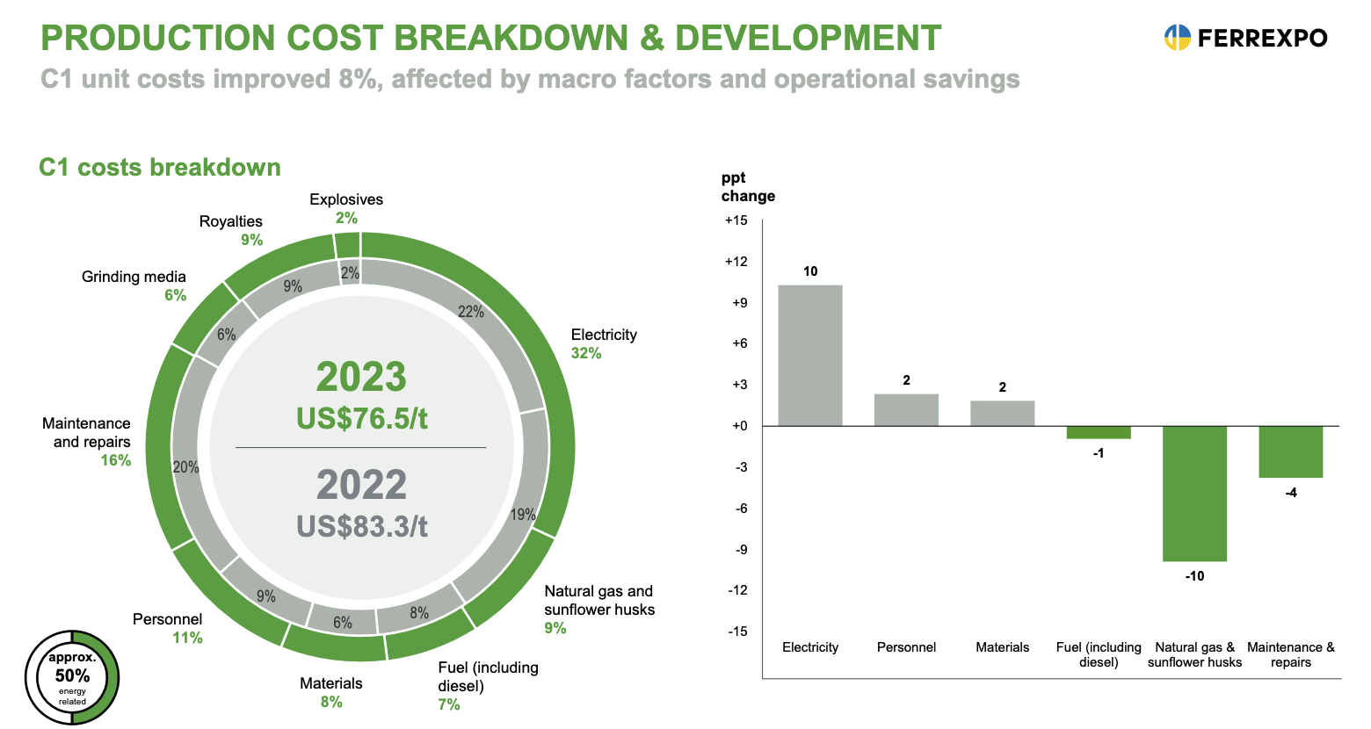
Task: Select the C1 costs breakdown heading
Action: pyautogui.click(x=160, y=167)
